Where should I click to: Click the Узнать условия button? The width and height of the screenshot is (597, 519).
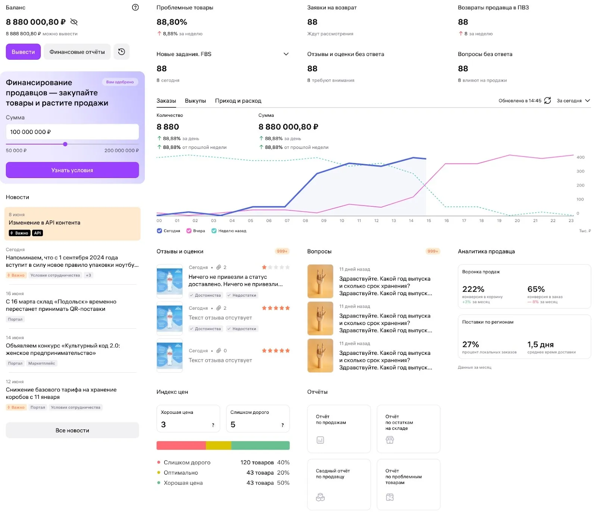pyautogui.click(x=72, y=170)
